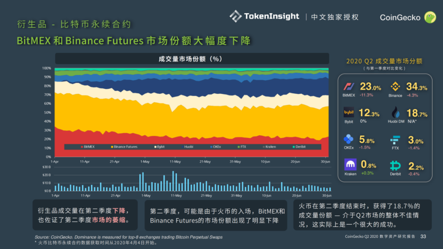Viewport: 443px width, 249px height.
Task: Click the FTX logo icon
Action: pos(395,140)
